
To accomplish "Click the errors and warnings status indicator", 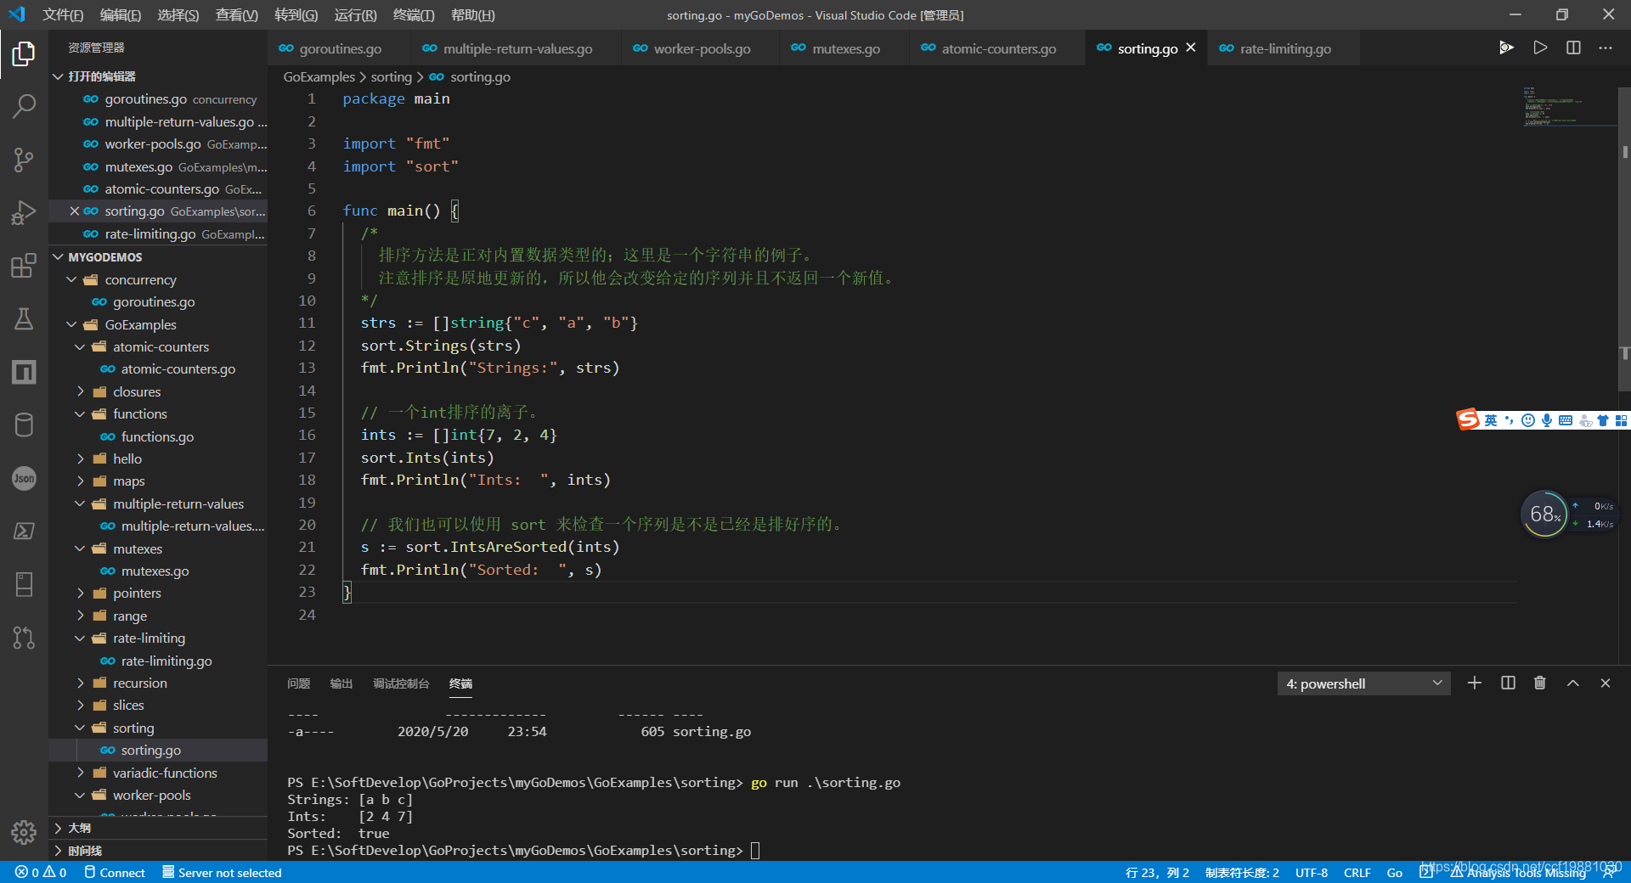I will pos(40,872).
